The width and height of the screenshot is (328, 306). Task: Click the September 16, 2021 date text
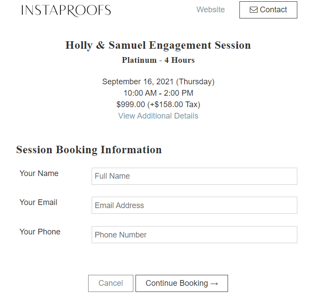click(138, 82)
